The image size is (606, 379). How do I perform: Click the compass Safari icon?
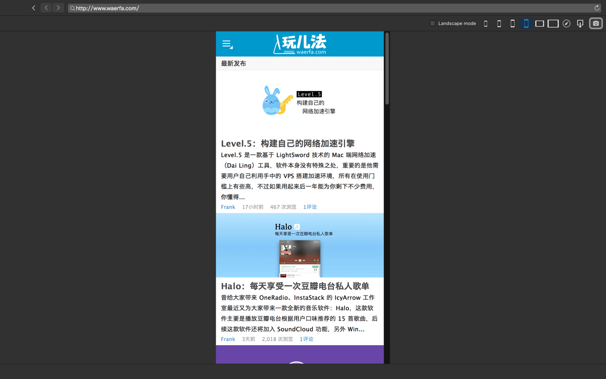pos(567,24)
